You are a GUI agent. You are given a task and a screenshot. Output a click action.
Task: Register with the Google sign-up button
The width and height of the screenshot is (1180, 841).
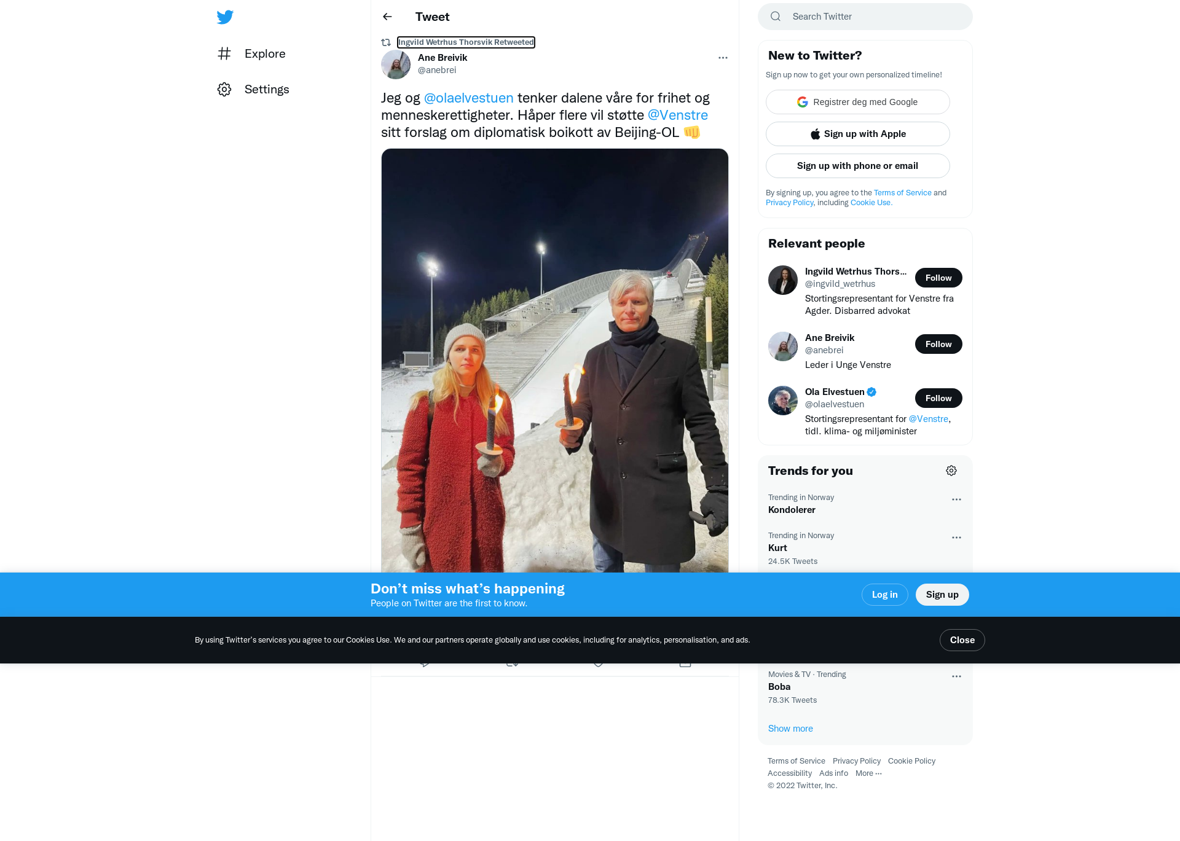(x=858, y=102)
